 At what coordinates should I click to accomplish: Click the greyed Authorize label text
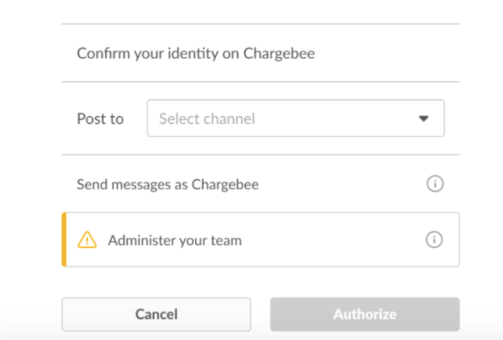click(x=365, y=315)
